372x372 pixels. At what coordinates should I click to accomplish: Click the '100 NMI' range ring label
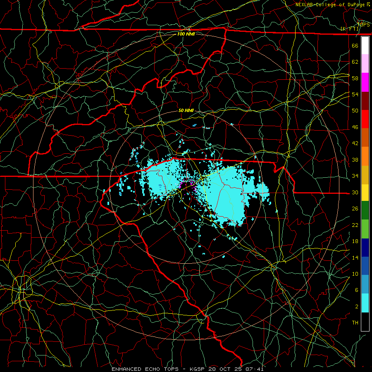point(186,34)
